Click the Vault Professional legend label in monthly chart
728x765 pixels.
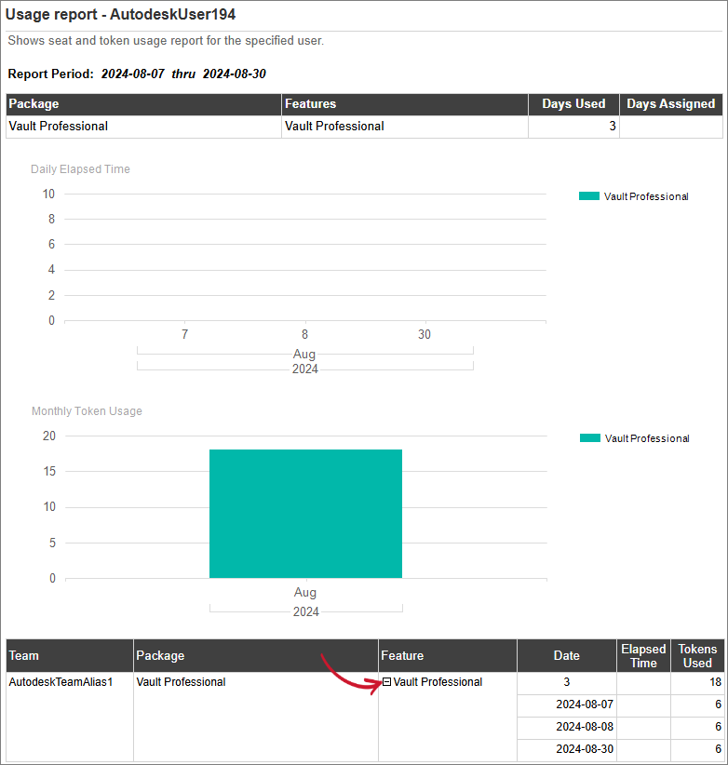pyautogui.click(x=647, y=438)
